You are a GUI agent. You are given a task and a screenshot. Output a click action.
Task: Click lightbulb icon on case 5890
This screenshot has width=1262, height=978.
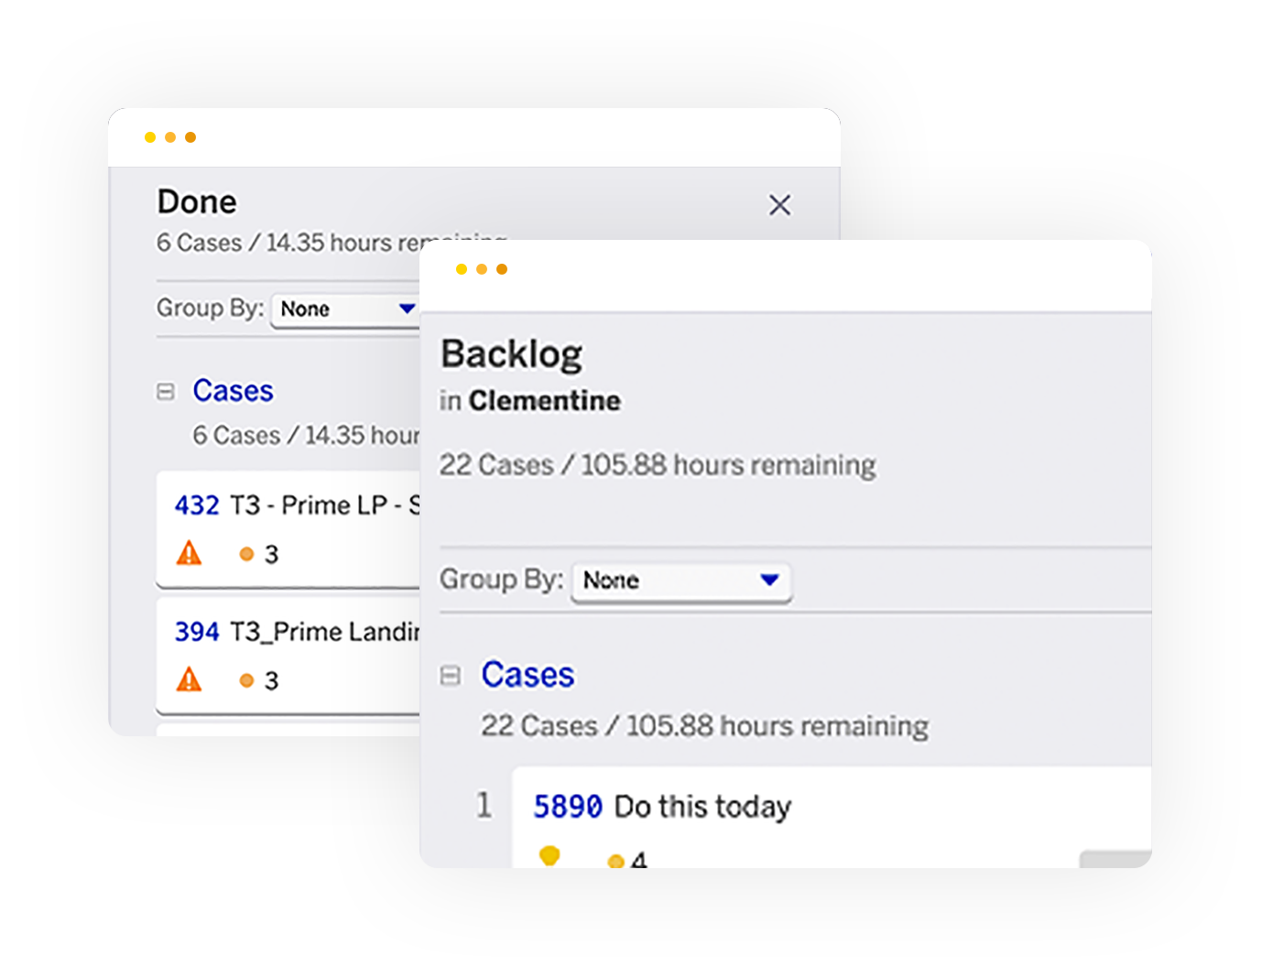(549, 857)
